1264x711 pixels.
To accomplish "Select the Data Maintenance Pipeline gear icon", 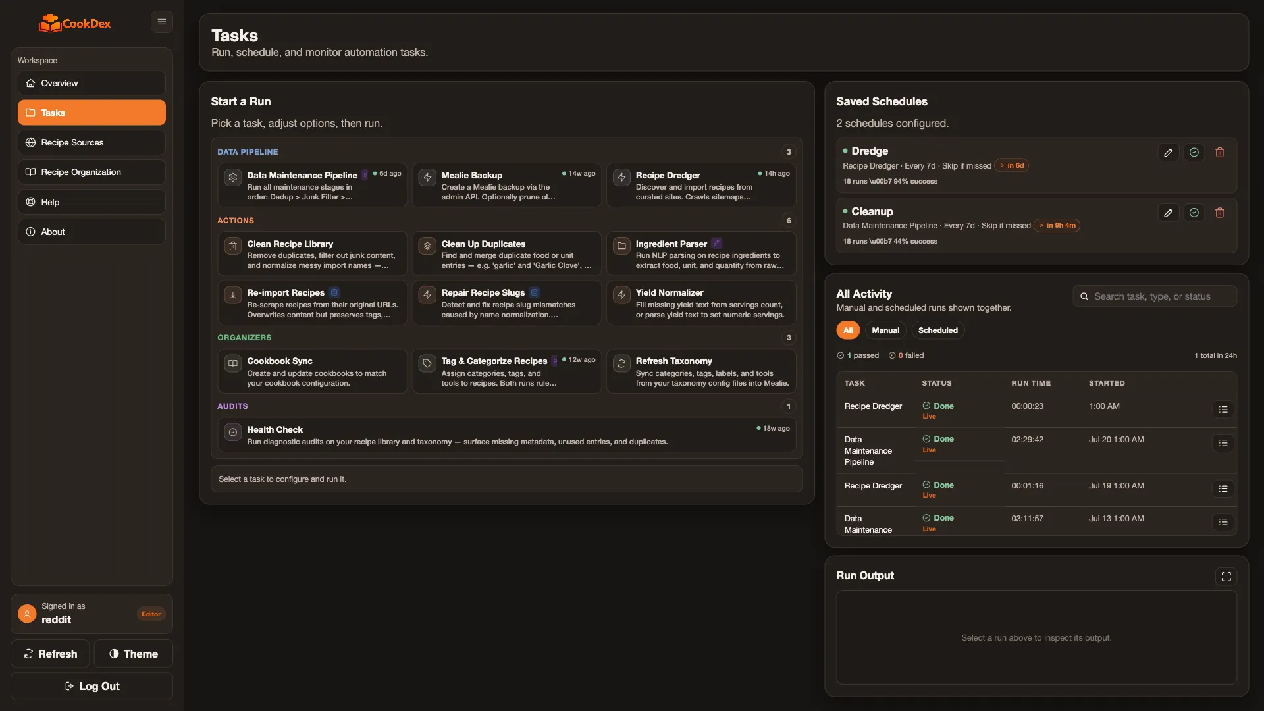I will click(232, 177).
